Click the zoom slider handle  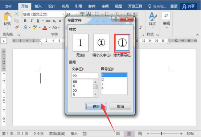[x=161, y=134]
